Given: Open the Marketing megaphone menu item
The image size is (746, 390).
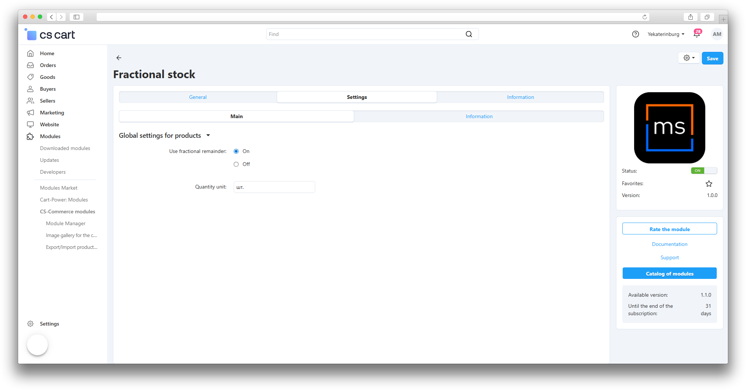Looking at the screenshot, I should click(x=52, y=113).
